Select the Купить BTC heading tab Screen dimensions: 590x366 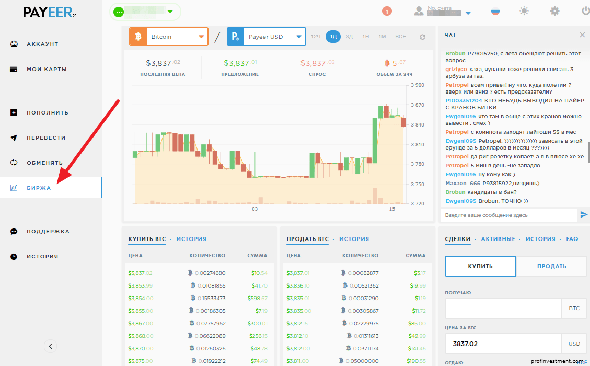coord(147,239)
